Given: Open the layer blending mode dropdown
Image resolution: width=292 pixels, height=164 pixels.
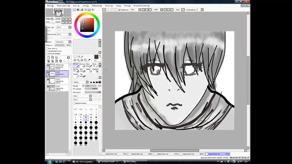Looking at the screenshot, I should pos(63,42).
